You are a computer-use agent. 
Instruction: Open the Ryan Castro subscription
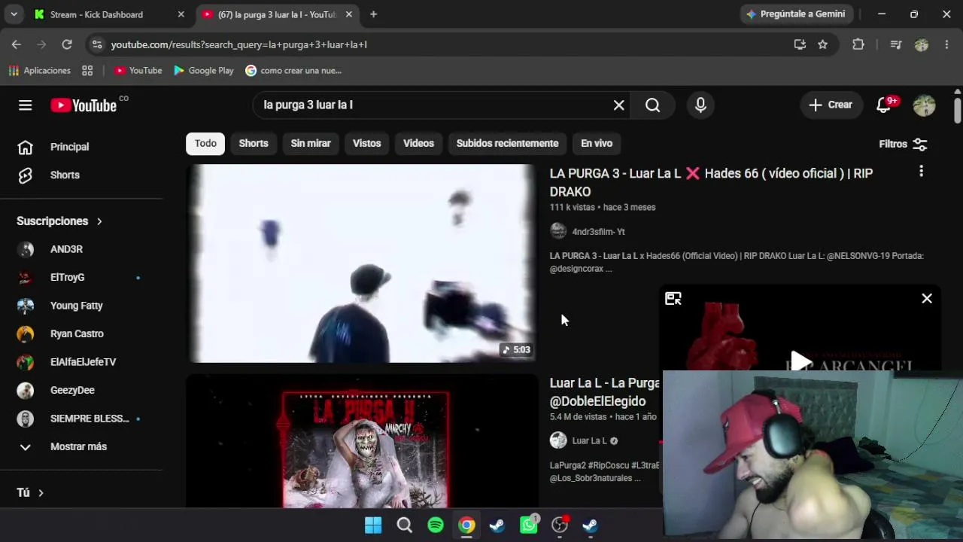[x=81, y=333]
